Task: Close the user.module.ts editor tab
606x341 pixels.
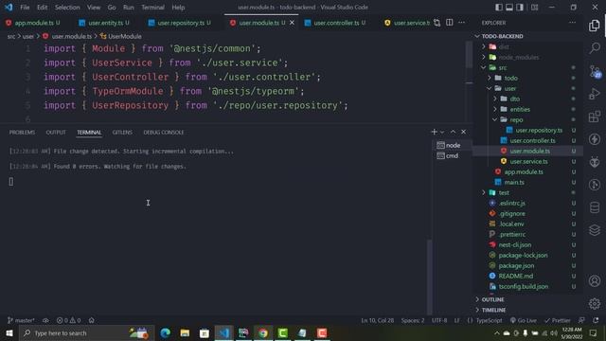Action: point(292,23)
